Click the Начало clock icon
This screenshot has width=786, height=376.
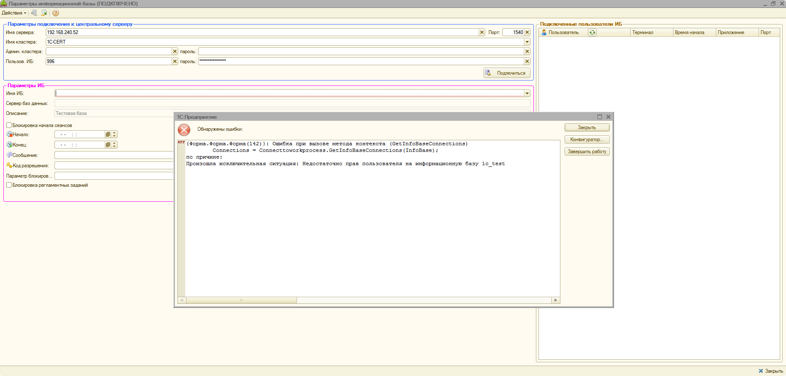(x=10, y=134)
